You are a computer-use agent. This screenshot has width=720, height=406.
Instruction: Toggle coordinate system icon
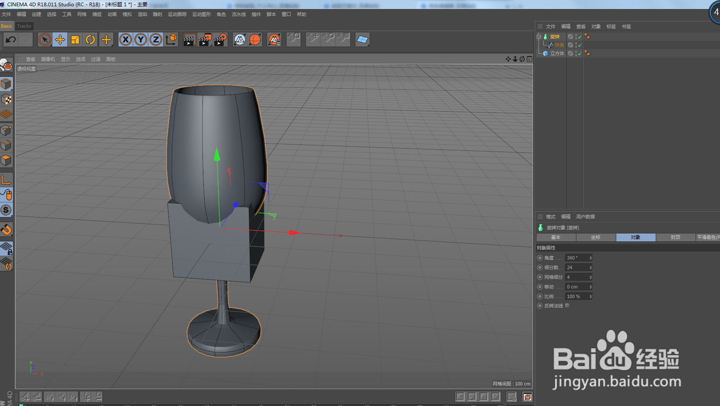(171, 40)
